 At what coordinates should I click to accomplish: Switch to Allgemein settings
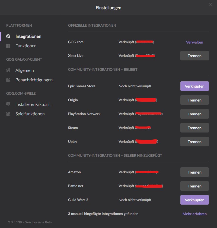[24, 70]
